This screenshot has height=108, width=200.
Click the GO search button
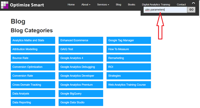(x=191, y=10)
